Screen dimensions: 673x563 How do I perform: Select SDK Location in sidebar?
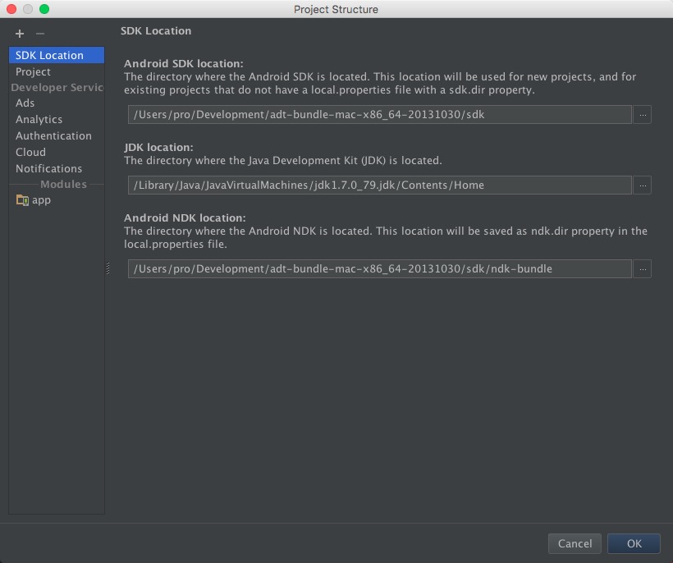tap(49, 56)
